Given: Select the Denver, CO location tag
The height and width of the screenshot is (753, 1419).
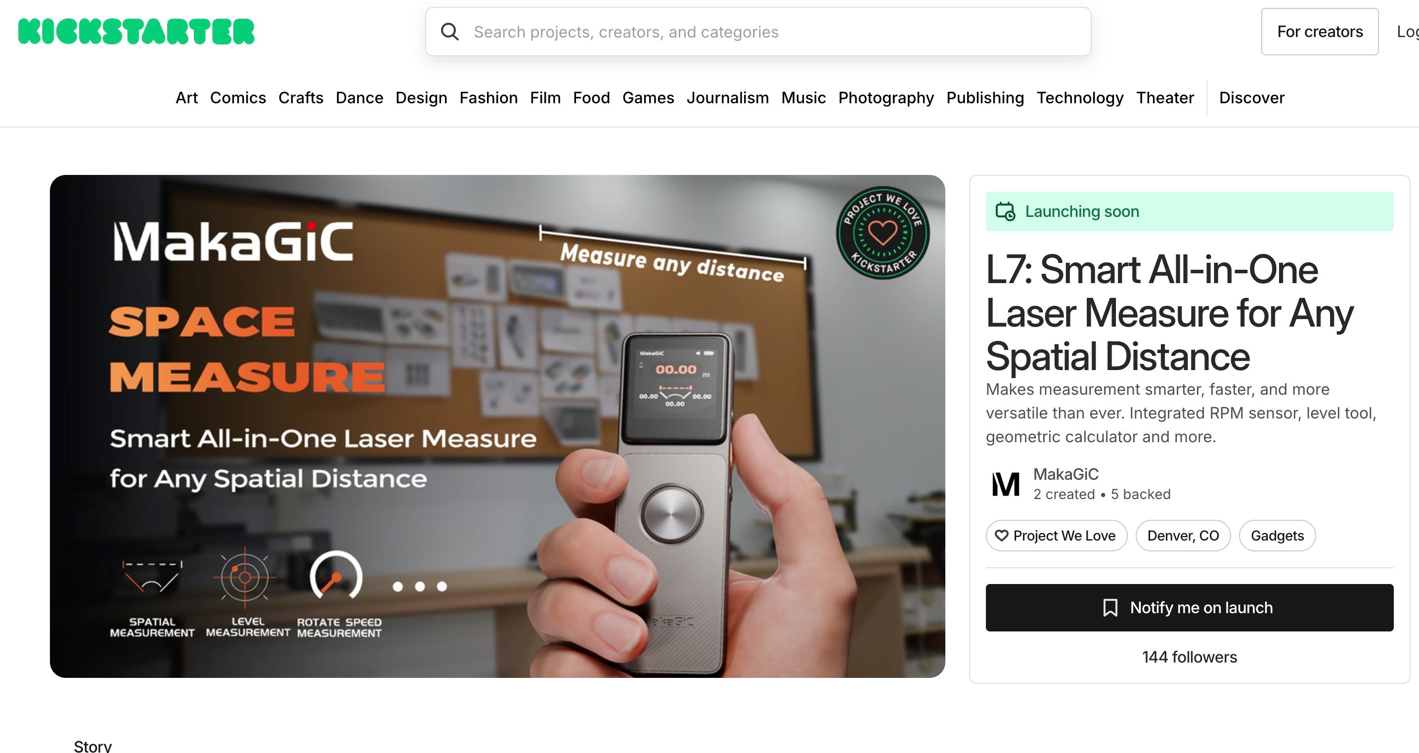Looking at the screenshot, I should point(1183,536).
